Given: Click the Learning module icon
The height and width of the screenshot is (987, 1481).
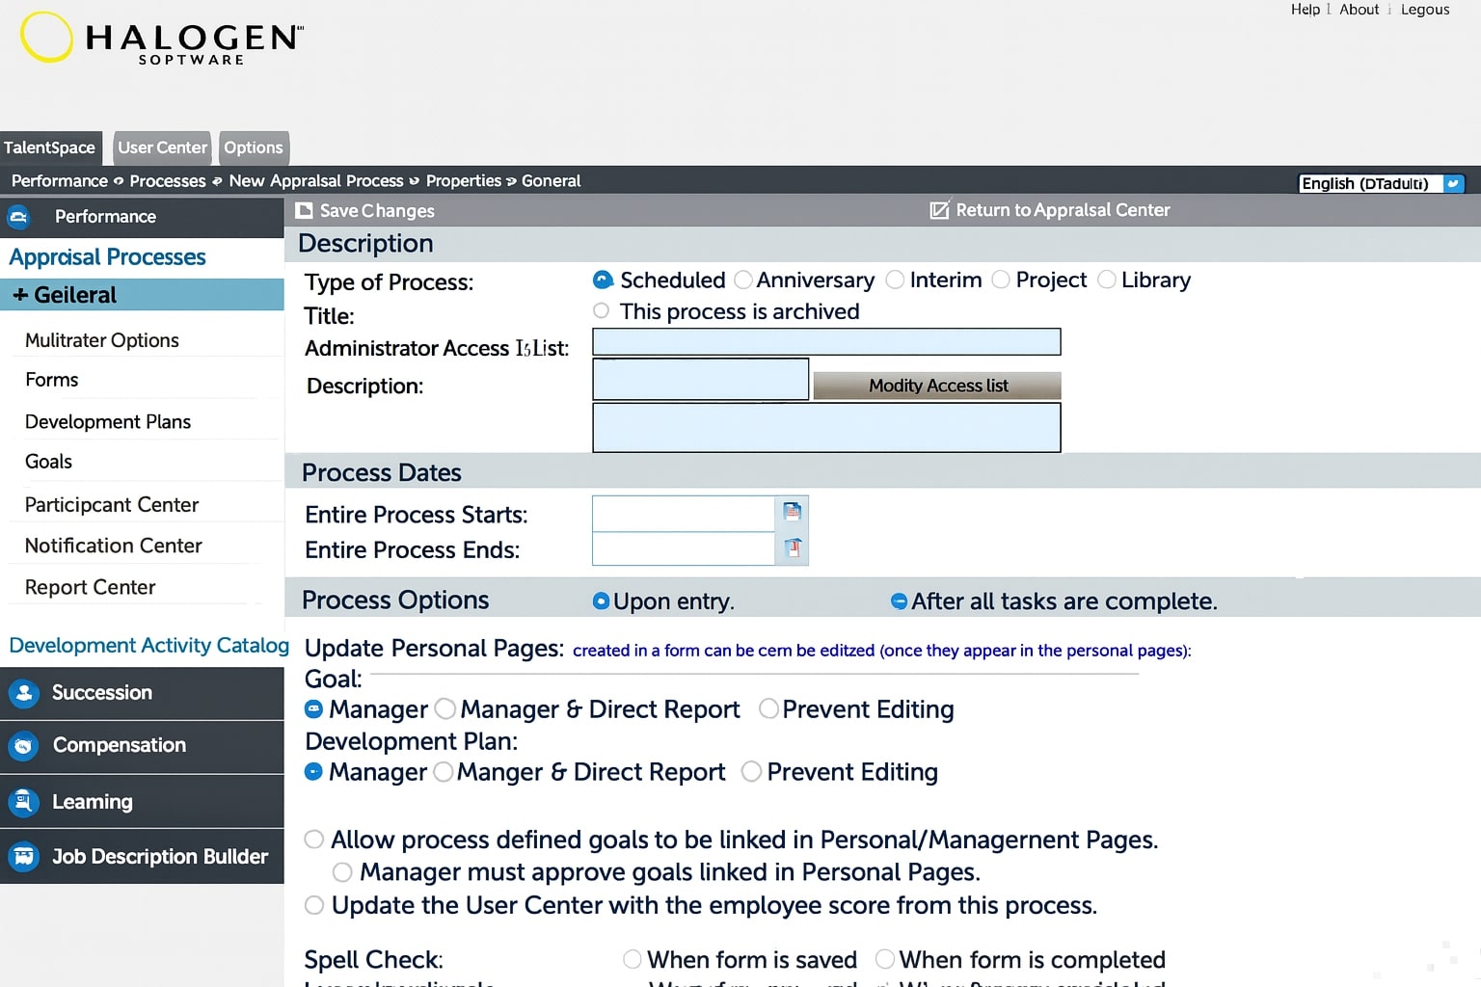Looking at the screenshot, I should 24,802.
